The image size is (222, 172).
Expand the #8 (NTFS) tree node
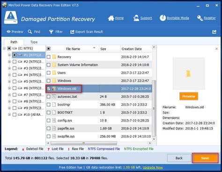click(x=9, y=101)
